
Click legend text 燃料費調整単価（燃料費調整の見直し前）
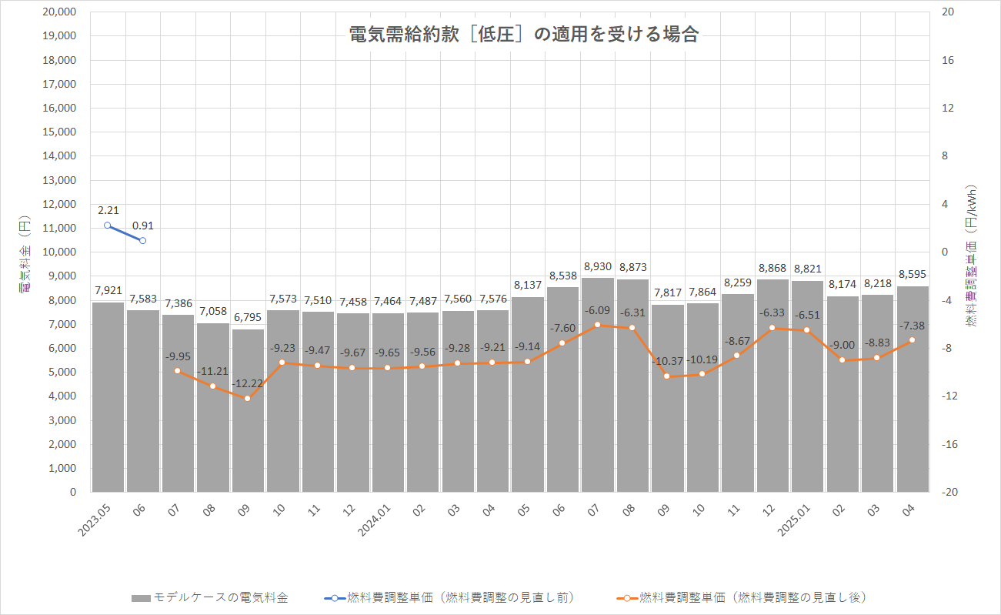462,598
